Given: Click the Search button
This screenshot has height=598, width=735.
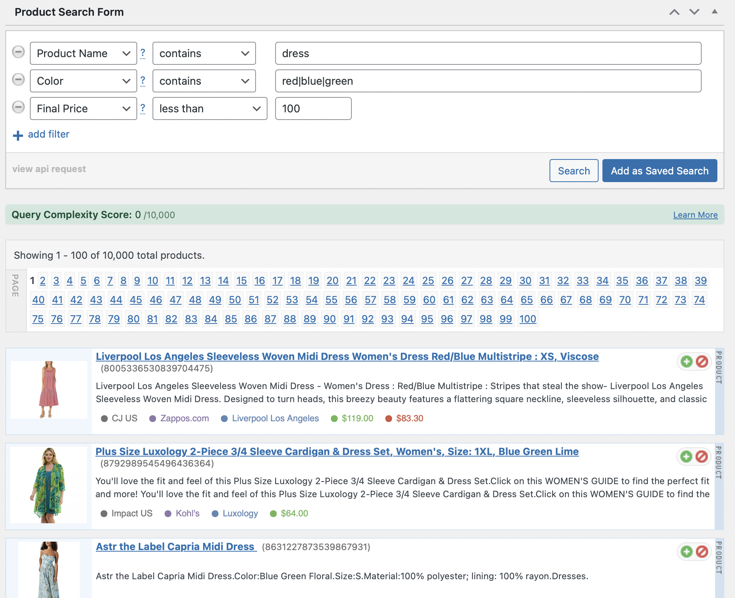Looking at the screenshot, I should pos(574,171).
